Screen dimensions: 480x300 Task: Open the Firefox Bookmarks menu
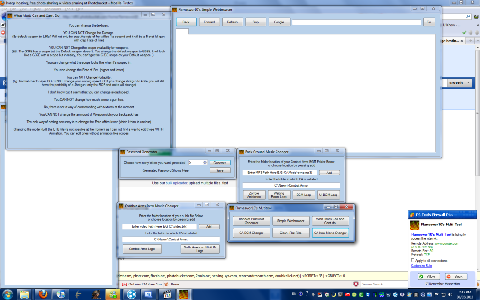[52, 9]
